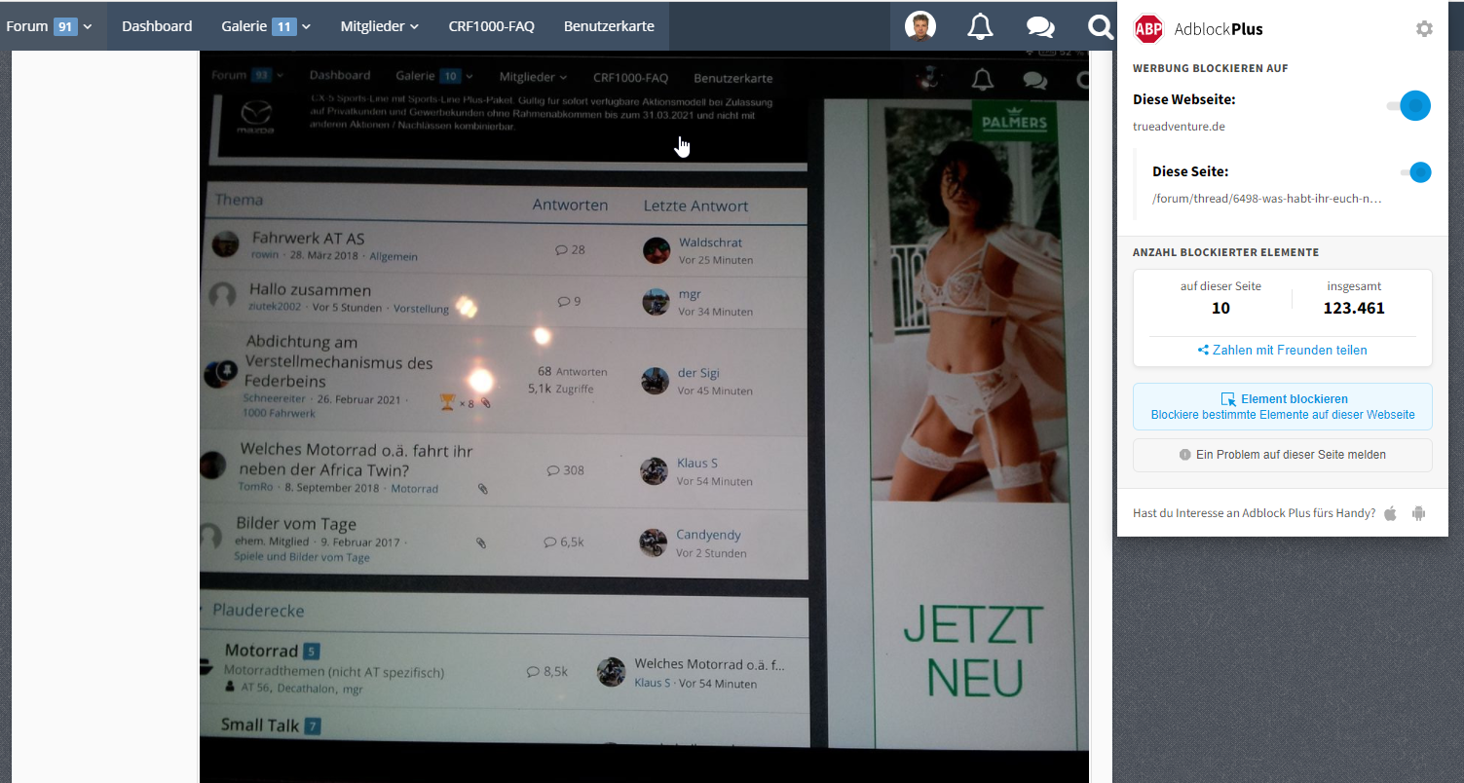Toggle ad blocking for Diese Webseite
1464x783 pixels.
pyautogui.click(x=1410, y=105)
